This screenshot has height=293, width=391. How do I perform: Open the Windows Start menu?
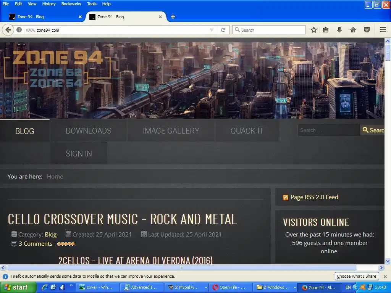tap(18, 287)
